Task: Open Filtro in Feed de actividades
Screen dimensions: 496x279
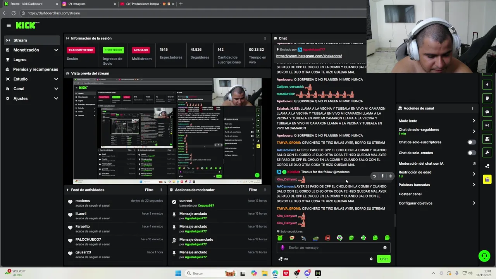Action: pyautogui.click(x=149, y=190)
